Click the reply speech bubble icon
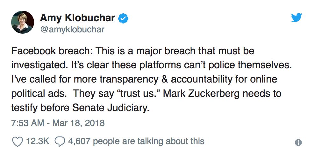This screenshot has width=314, height=153. [x=60, y=141]
